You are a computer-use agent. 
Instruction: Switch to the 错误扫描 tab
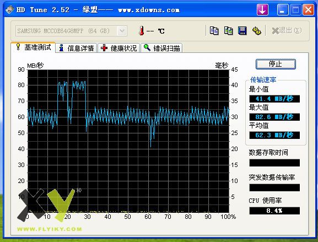coord(161,48)
